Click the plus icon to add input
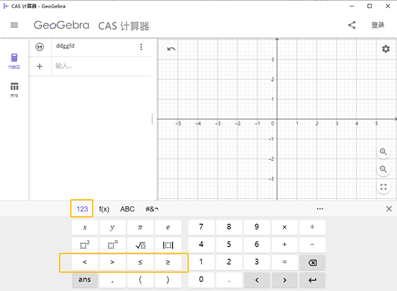The image size is (397, 291). coord(40,66)
